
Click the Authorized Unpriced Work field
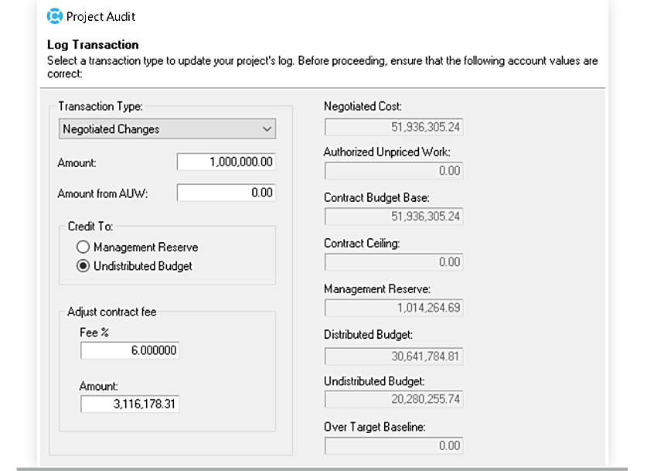click(393, 171)
